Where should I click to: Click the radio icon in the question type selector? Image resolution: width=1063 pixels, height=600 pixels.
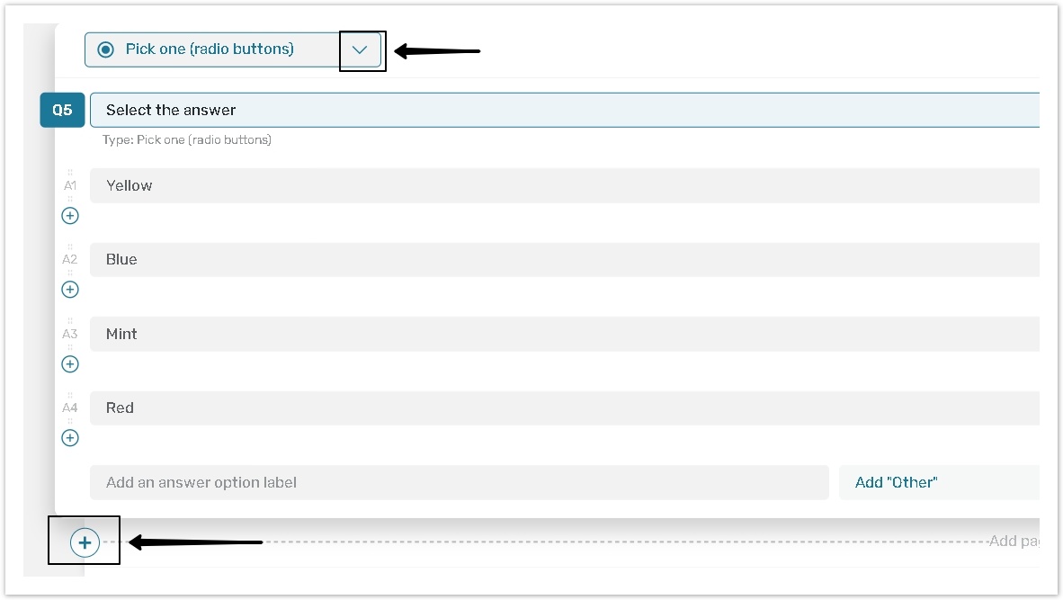click(106, 49)
